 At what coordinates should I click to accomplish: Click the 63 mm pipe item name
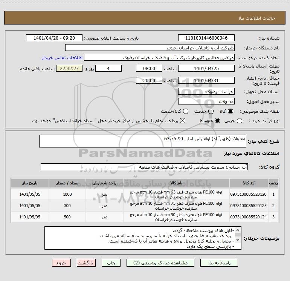(x=176, y=195)
